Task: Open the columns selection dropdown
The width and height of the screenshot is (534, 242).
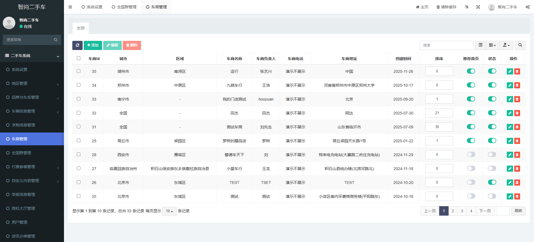Action: tap(492, 45)
